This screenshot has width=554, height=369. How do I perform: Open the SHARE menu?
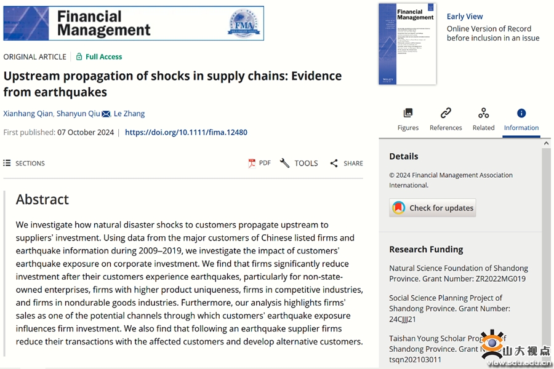click(347, 163)
